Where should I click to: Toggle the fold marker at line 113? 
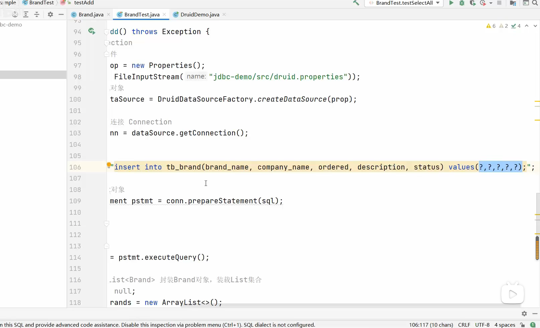pos(107,246)
